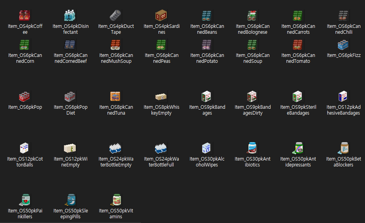
Task: Choose the Item_OS6pkCannedChili icon
Action: (x=343, y=16)
